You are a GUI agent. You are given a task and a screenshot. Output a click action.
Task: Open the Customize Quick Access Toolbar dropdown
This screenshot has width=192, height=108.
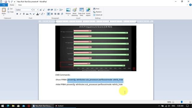pyautogui.click(x=14, y=2)
